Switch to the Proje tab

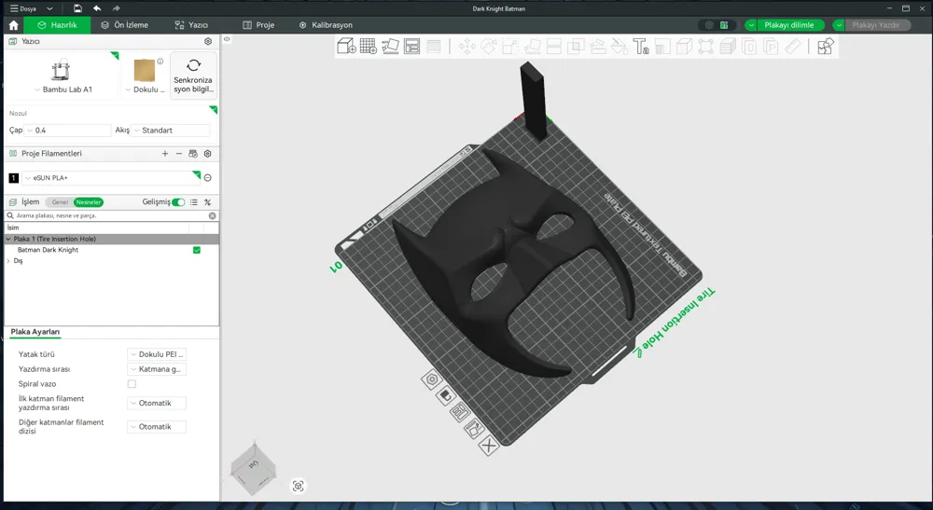tap(258, 25)
